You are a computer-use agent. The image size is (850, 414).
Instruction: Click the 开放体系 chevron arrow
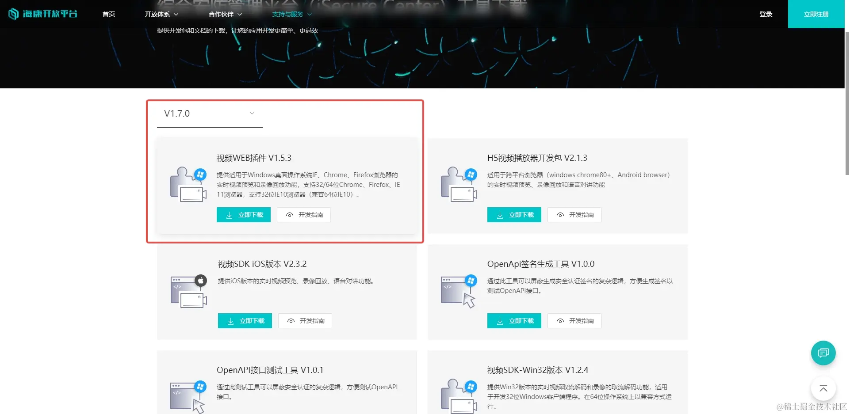point(176,14)
